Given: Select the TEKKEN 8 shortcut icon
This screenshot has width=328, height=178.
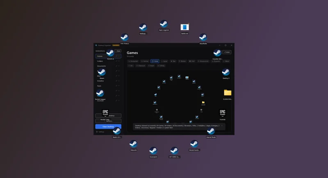Looking at the screenshot, I should click(x=110, y=53).
